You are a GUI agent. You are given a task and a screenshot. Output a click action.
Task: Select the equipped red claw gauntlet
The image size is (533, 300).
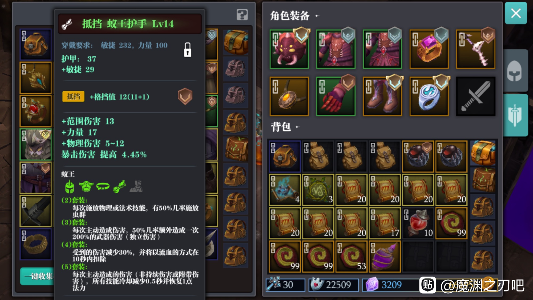pos(336,96)
